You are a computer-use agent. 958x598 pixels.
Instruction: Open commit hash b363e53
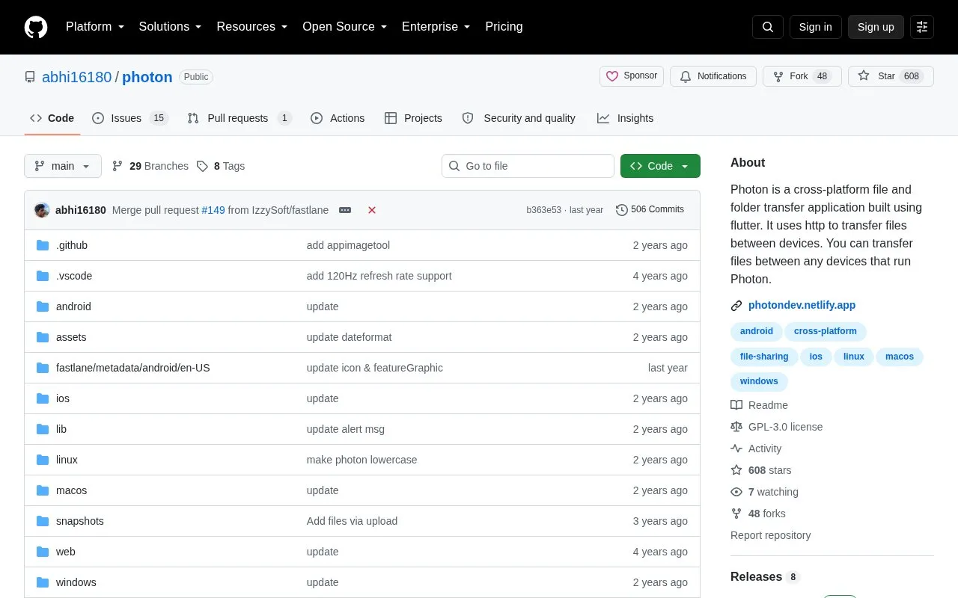pos(543,210)
